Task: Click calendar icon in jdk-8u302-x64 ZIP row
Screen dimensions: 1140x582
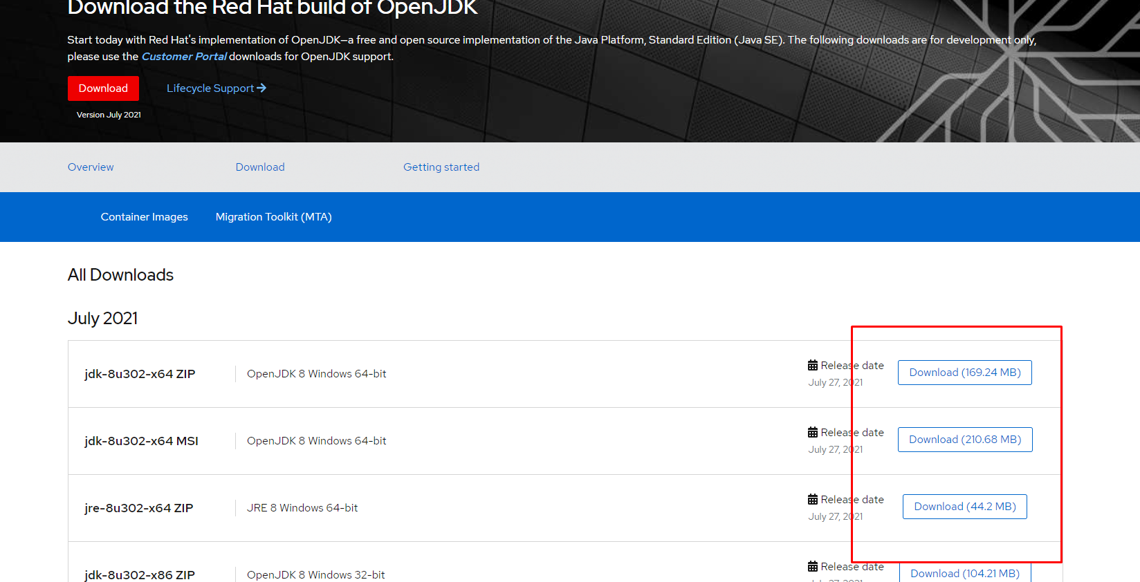Action: (813, 365)
